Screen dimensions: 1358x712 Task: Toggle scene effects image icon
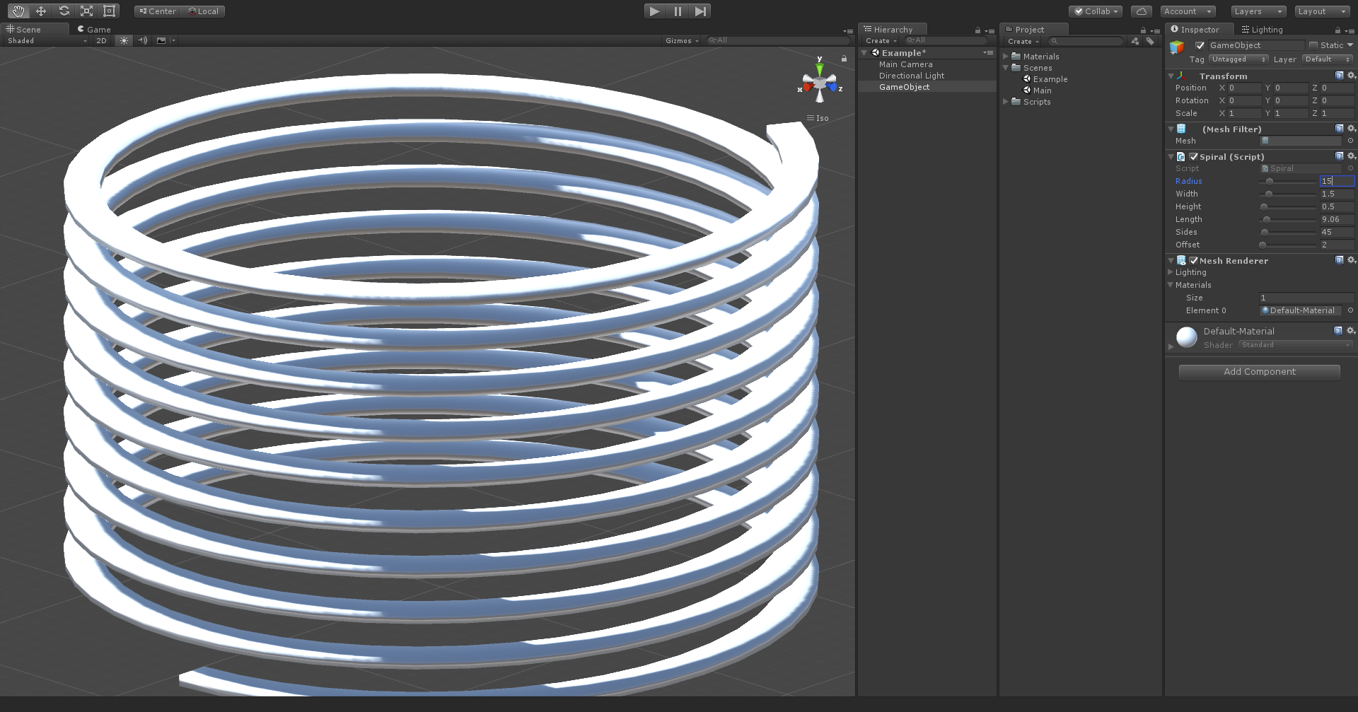161,40
